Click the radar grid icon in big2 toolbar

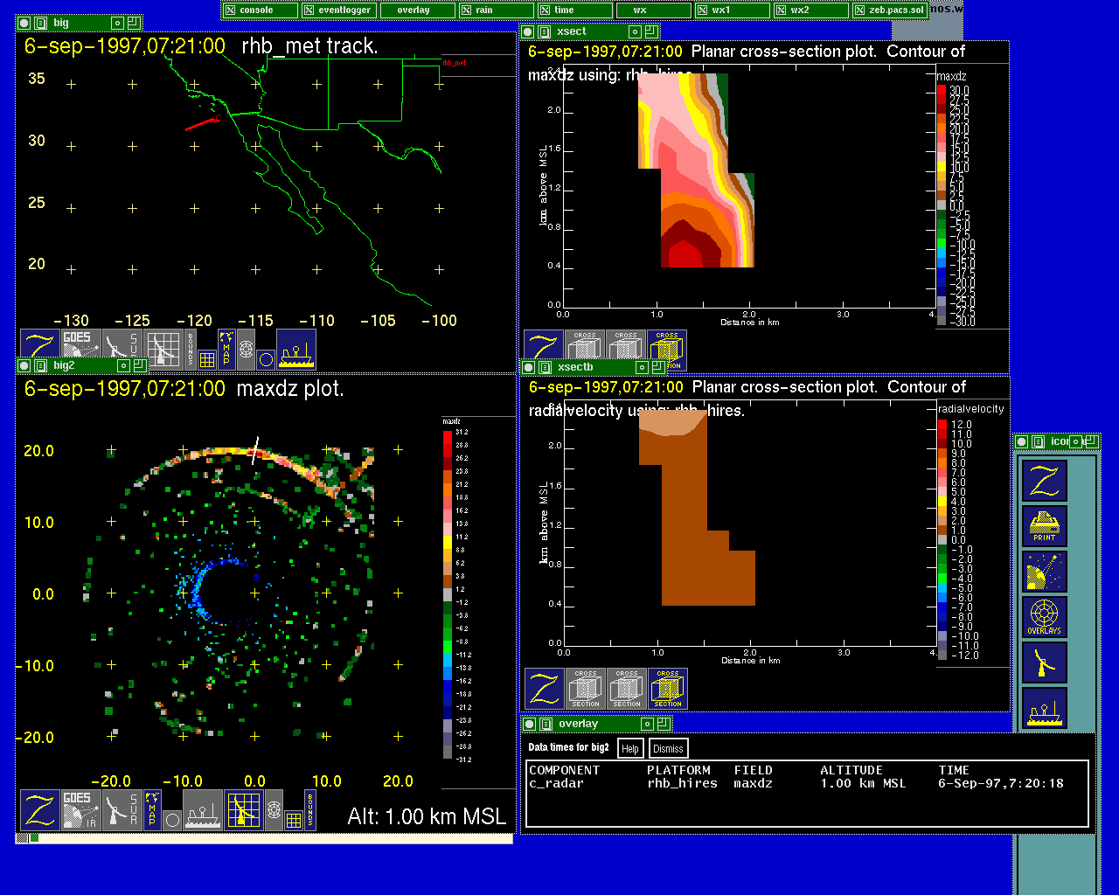pyautogui.click(x=244, y=810)
